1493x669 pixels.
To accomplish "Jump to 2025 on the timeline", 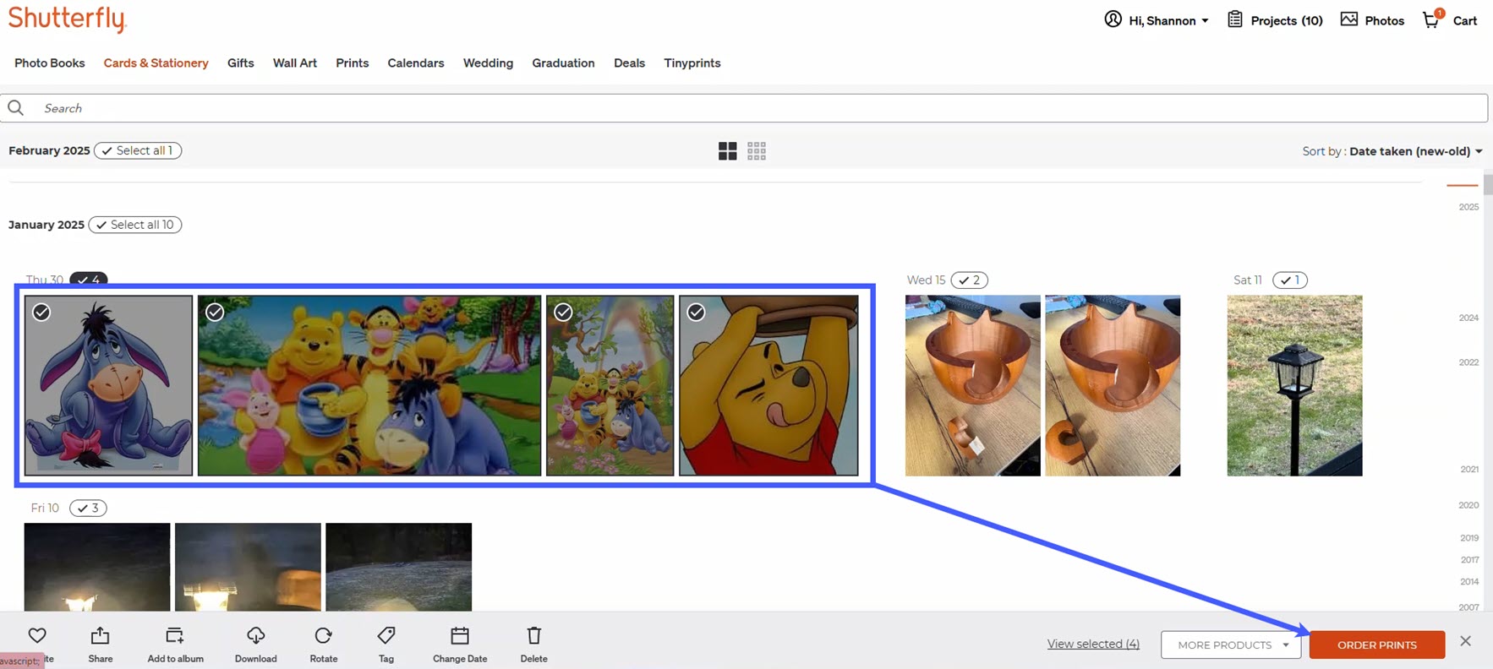I will coord(1468,207).
